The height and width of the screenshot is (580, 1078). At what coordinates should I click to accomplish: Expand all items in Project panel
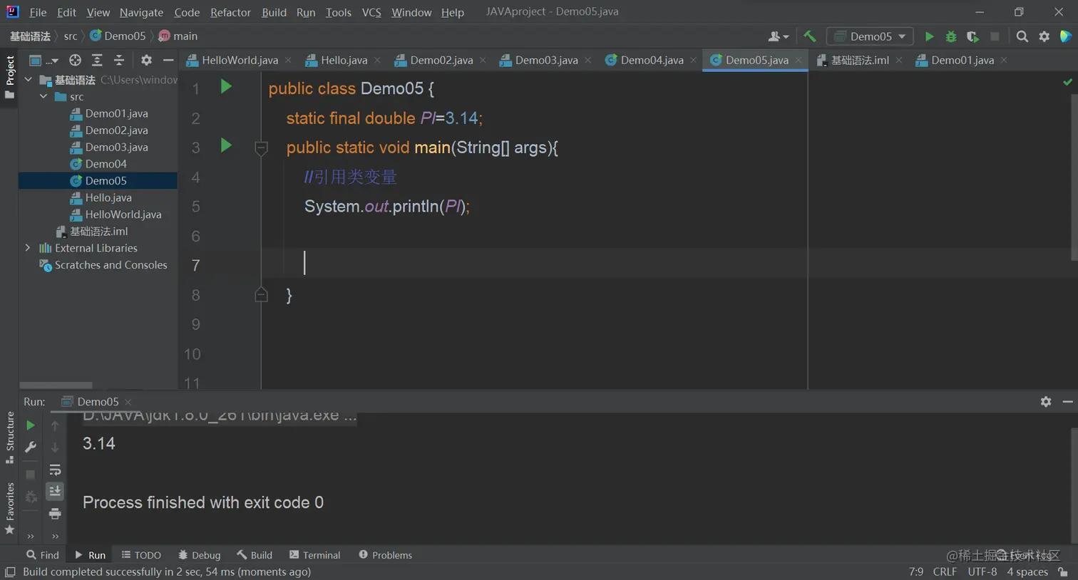97,61
